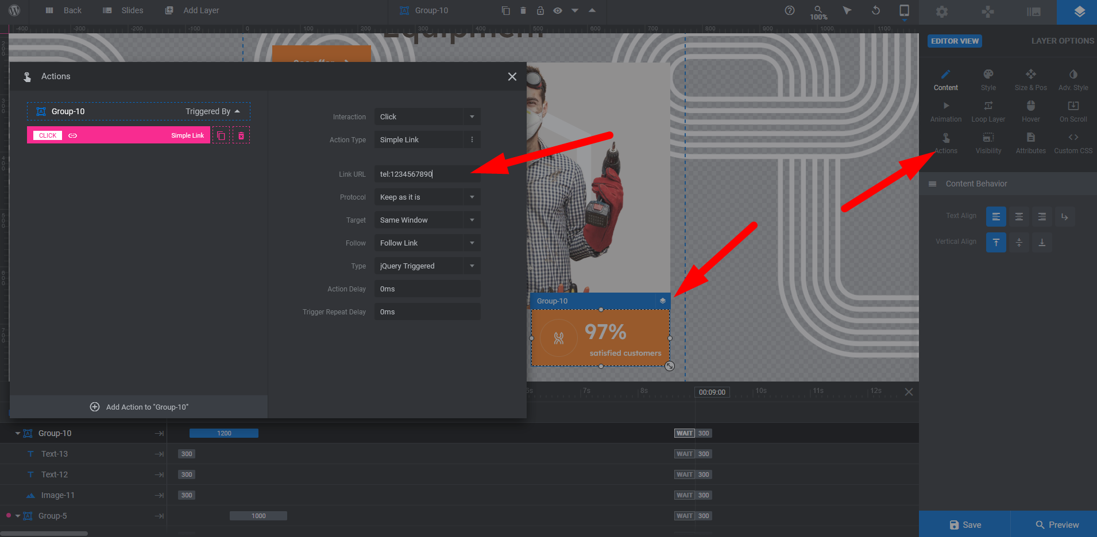Open the Interaction dropdown
The width and height of the screenshot is (1097, 537).
pos(427,116)
